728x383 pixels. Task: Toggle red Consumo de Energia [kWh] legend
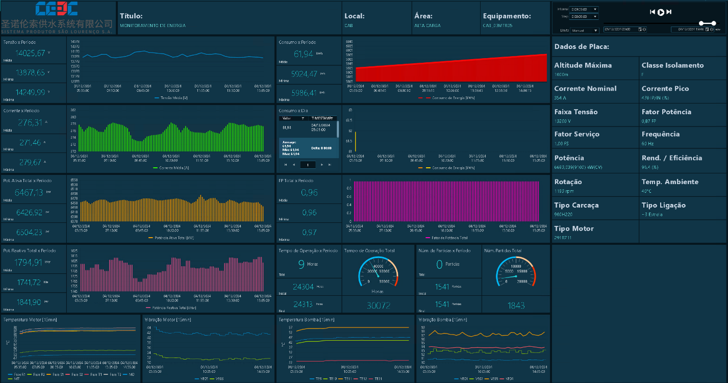point(446,97)
